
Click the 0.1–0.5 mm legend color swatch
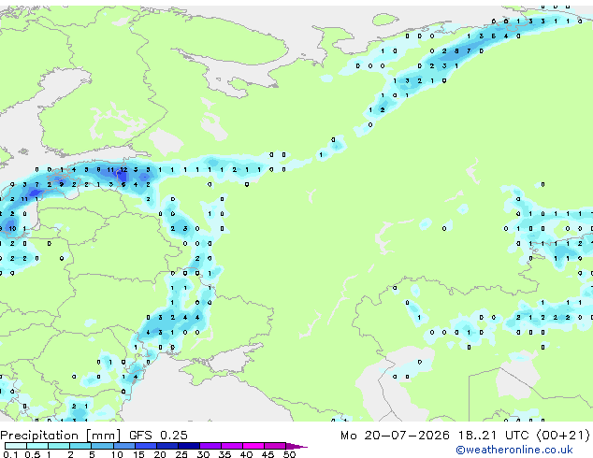tap(16, 446)
